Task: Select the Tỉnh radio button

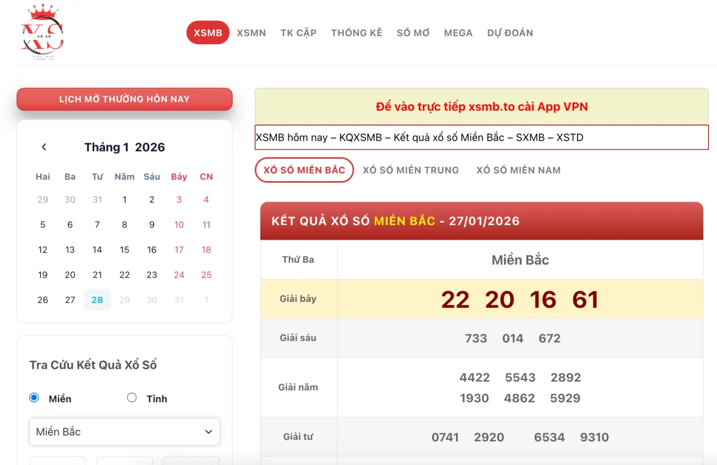Action: [x=132, y=398]
